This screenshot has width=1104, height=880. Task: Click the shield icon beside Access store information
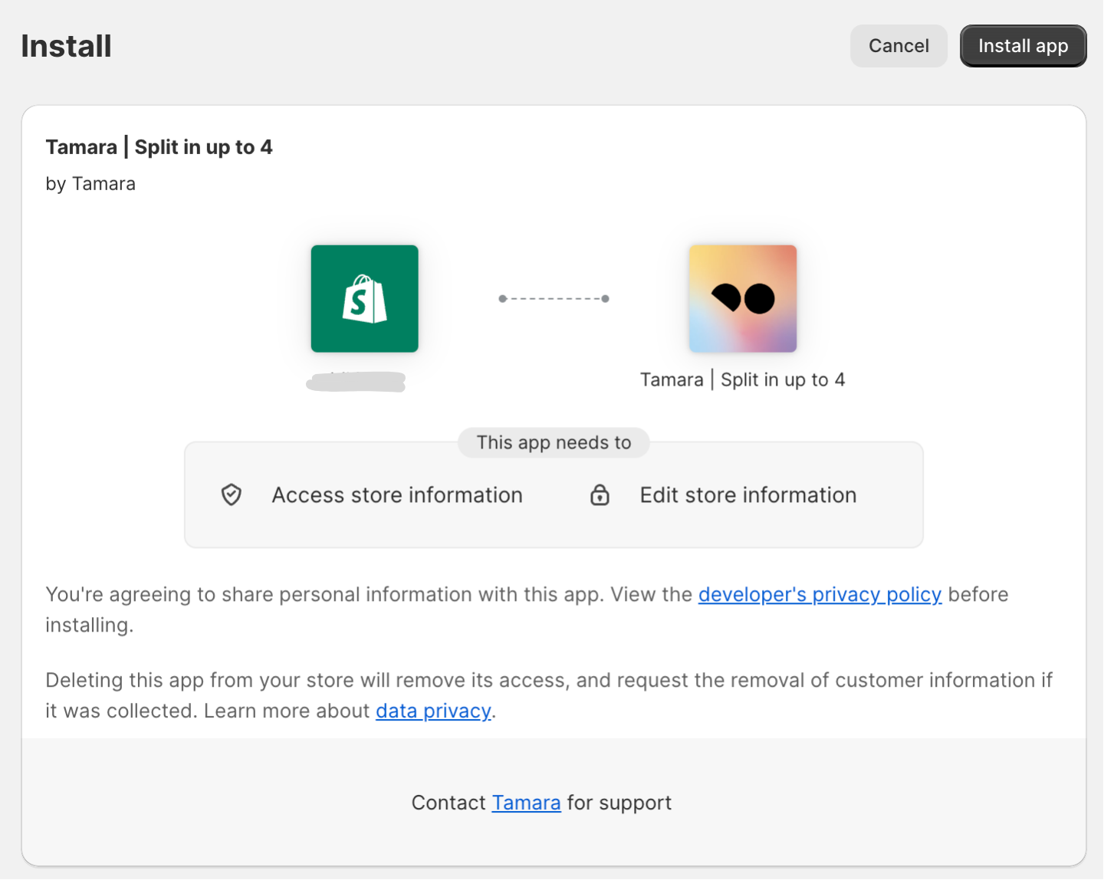point(232,495)
